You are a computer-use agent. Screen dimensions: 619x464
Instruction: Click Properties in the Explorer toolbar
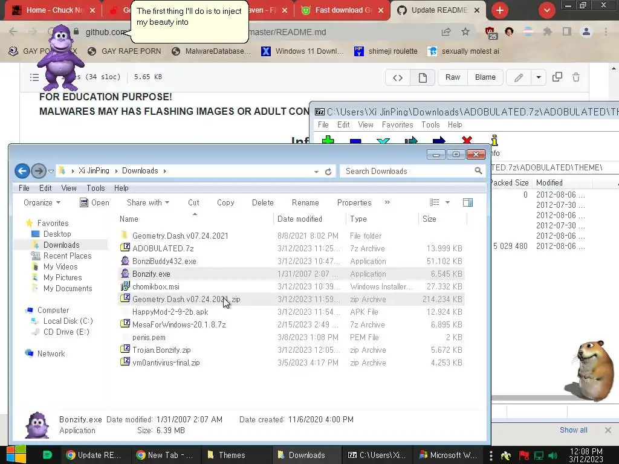click(354, 203)
